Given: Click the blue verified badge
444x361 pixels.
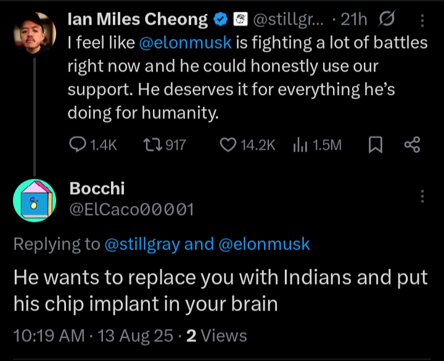Looking at the screenshot, I should click(220, 20).
